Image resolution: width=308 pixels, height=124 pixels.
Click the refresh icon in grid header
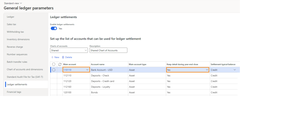(60, 64)
